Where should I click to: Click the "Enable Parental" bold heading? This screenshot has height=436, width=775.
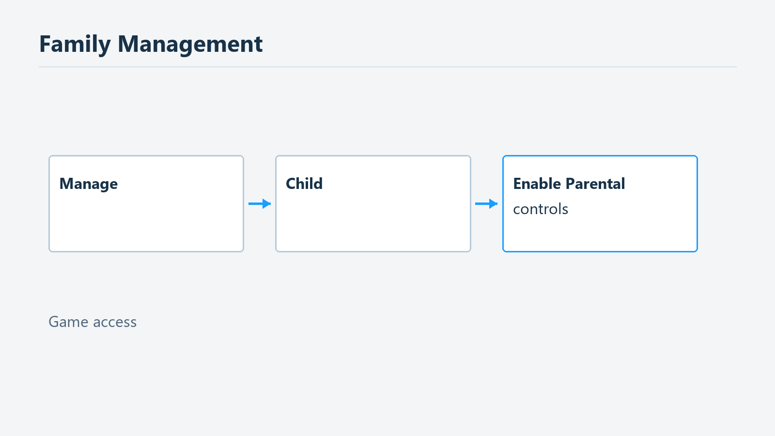[569, 184]
